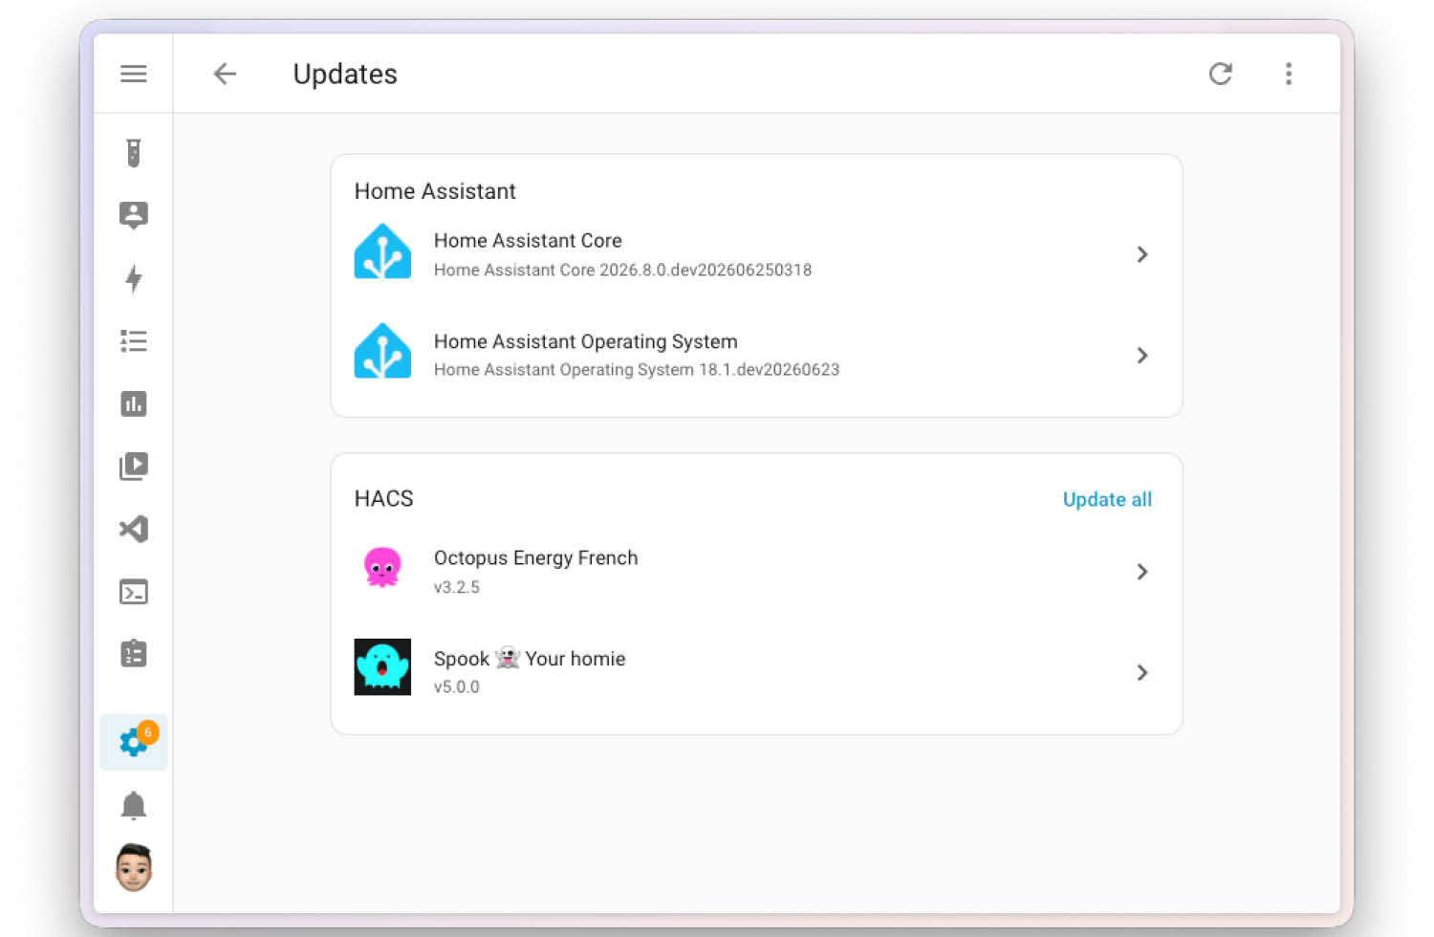
Task: Select Spook Your homie title
Action: (530, 659)
